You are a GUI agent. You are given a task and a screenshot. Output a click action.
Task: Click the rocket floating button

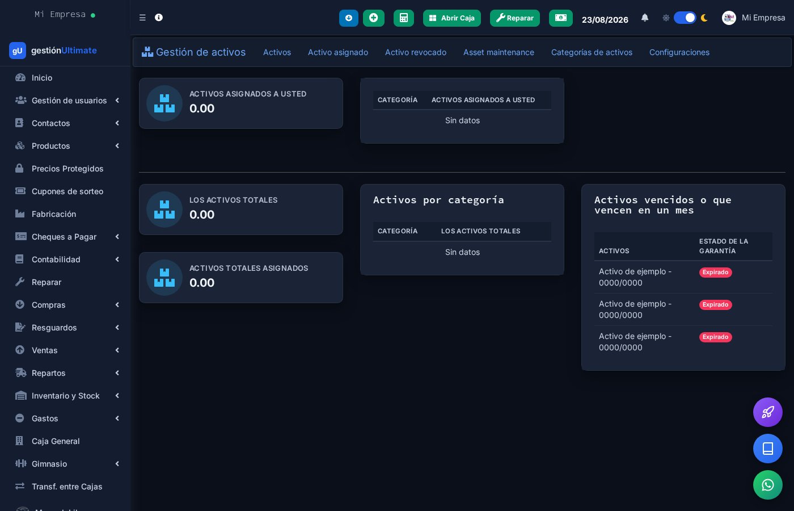[x=768, y=412]
